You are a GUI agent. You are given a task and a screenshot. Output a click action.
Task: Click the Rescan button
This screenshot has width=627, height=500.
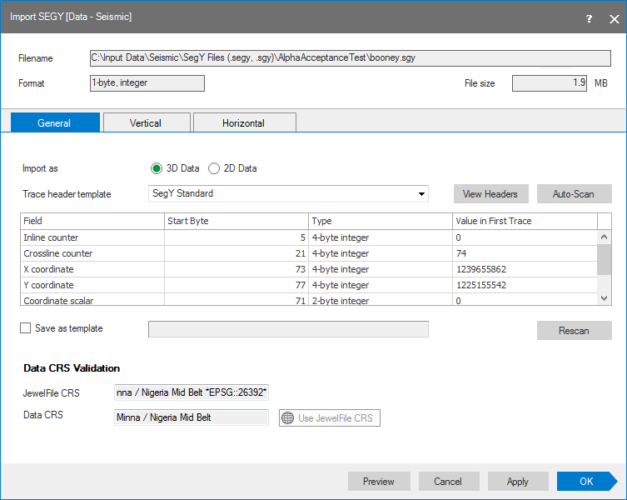click(x=574, y=330)
